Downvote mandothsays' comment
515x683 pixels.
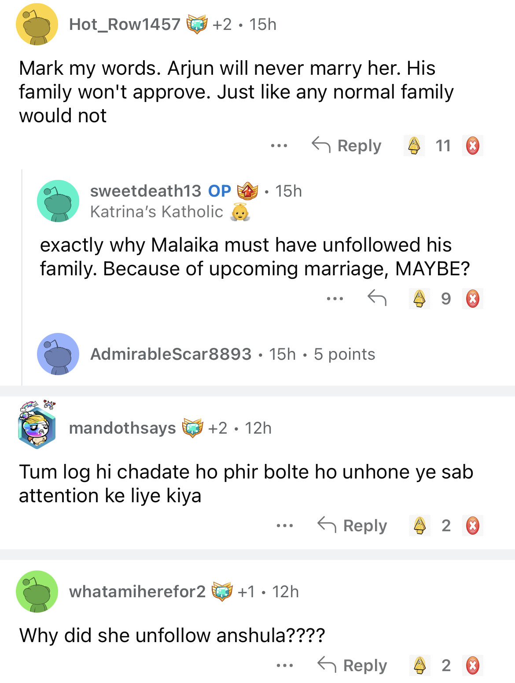pyautogui.click(x=473, y=526)
